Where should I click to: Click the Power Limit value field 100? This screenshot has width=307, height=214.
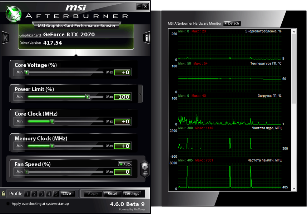coord(123,97)
